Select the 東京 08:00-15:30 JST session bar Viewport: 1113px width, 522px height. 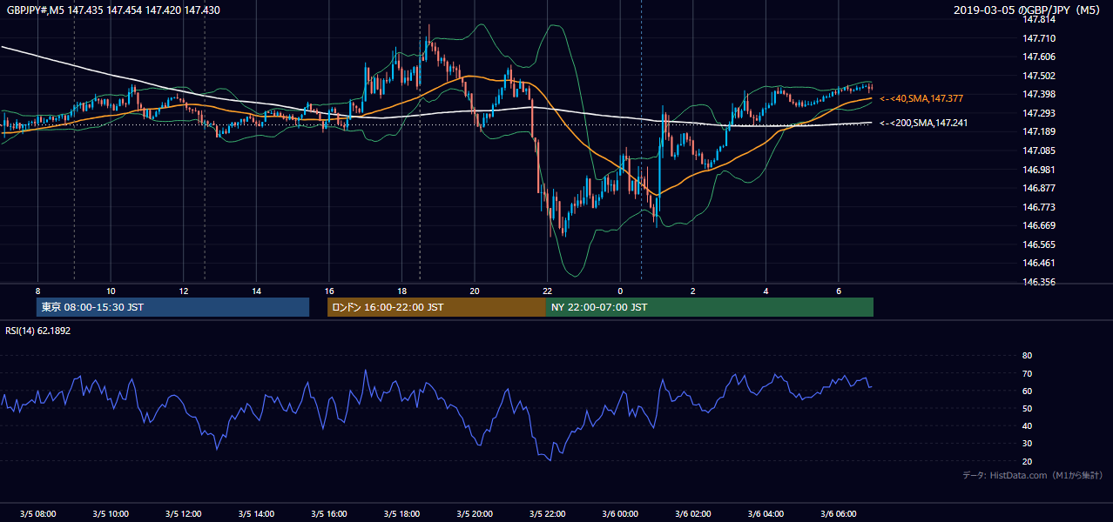[x=172, y=307]
